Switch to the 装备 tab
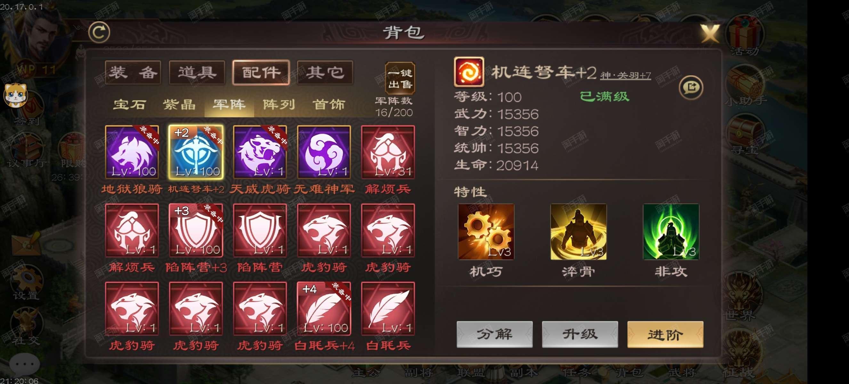Image resolution: width=849 pixels, height=384 pixels. [x=133, y=72]
